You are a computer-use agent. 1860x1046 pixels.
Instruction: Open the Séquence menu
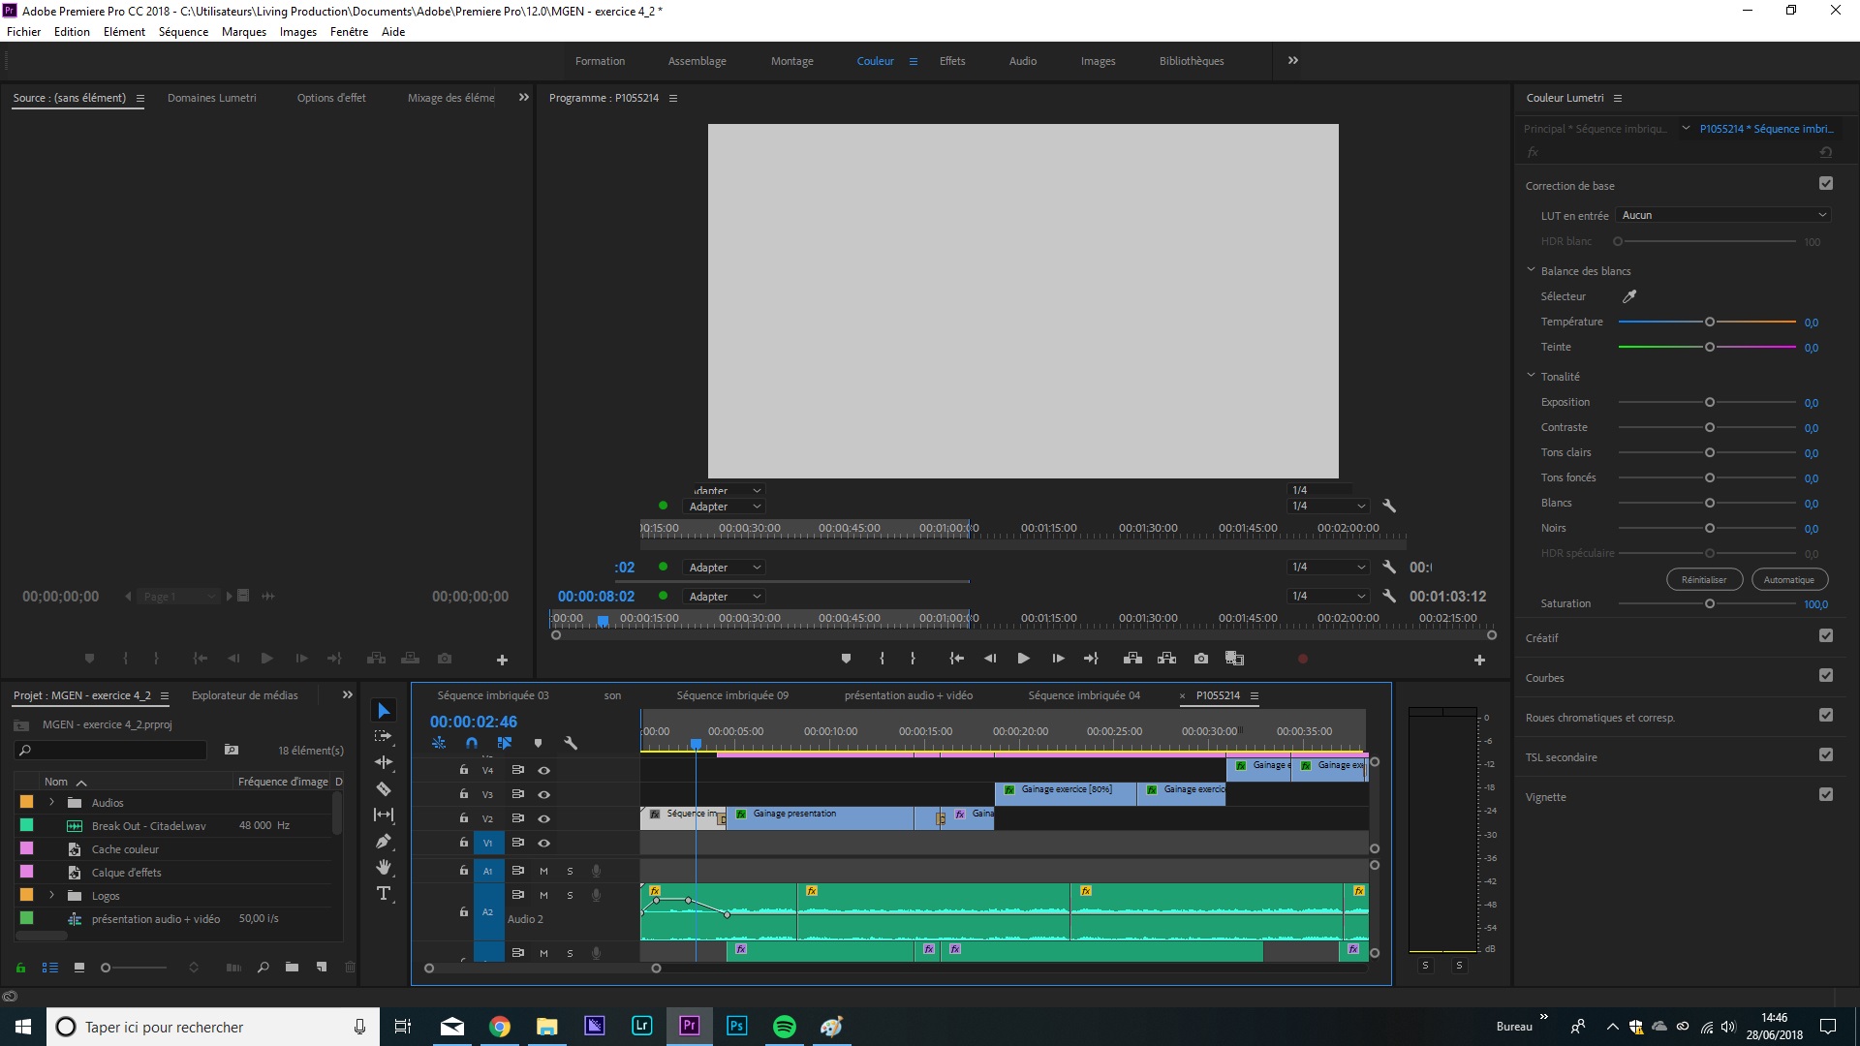tap(183, 32)
